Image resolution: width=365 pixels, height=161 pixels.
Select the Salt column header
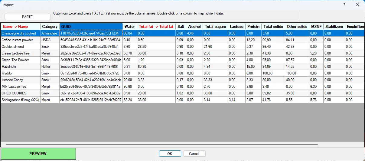(x=181, y=27)
